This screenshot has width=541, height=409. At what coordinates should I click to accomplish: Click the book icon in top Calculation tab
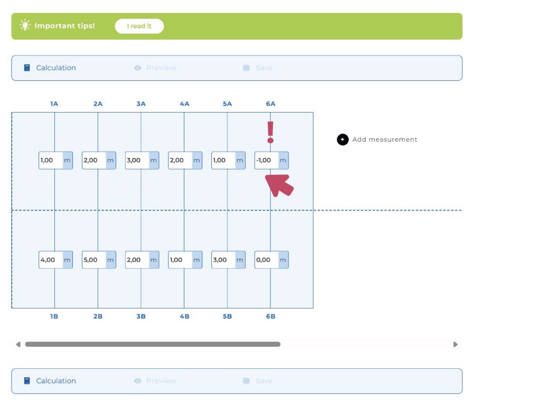pyautogui.click(x=27, y=68)
